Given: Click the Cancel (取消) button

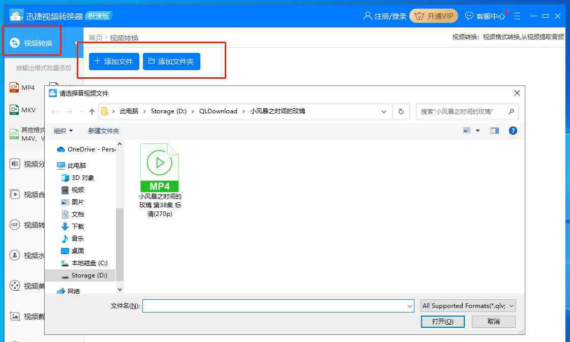Looking at the screenshot, I should tap(493, 321).
